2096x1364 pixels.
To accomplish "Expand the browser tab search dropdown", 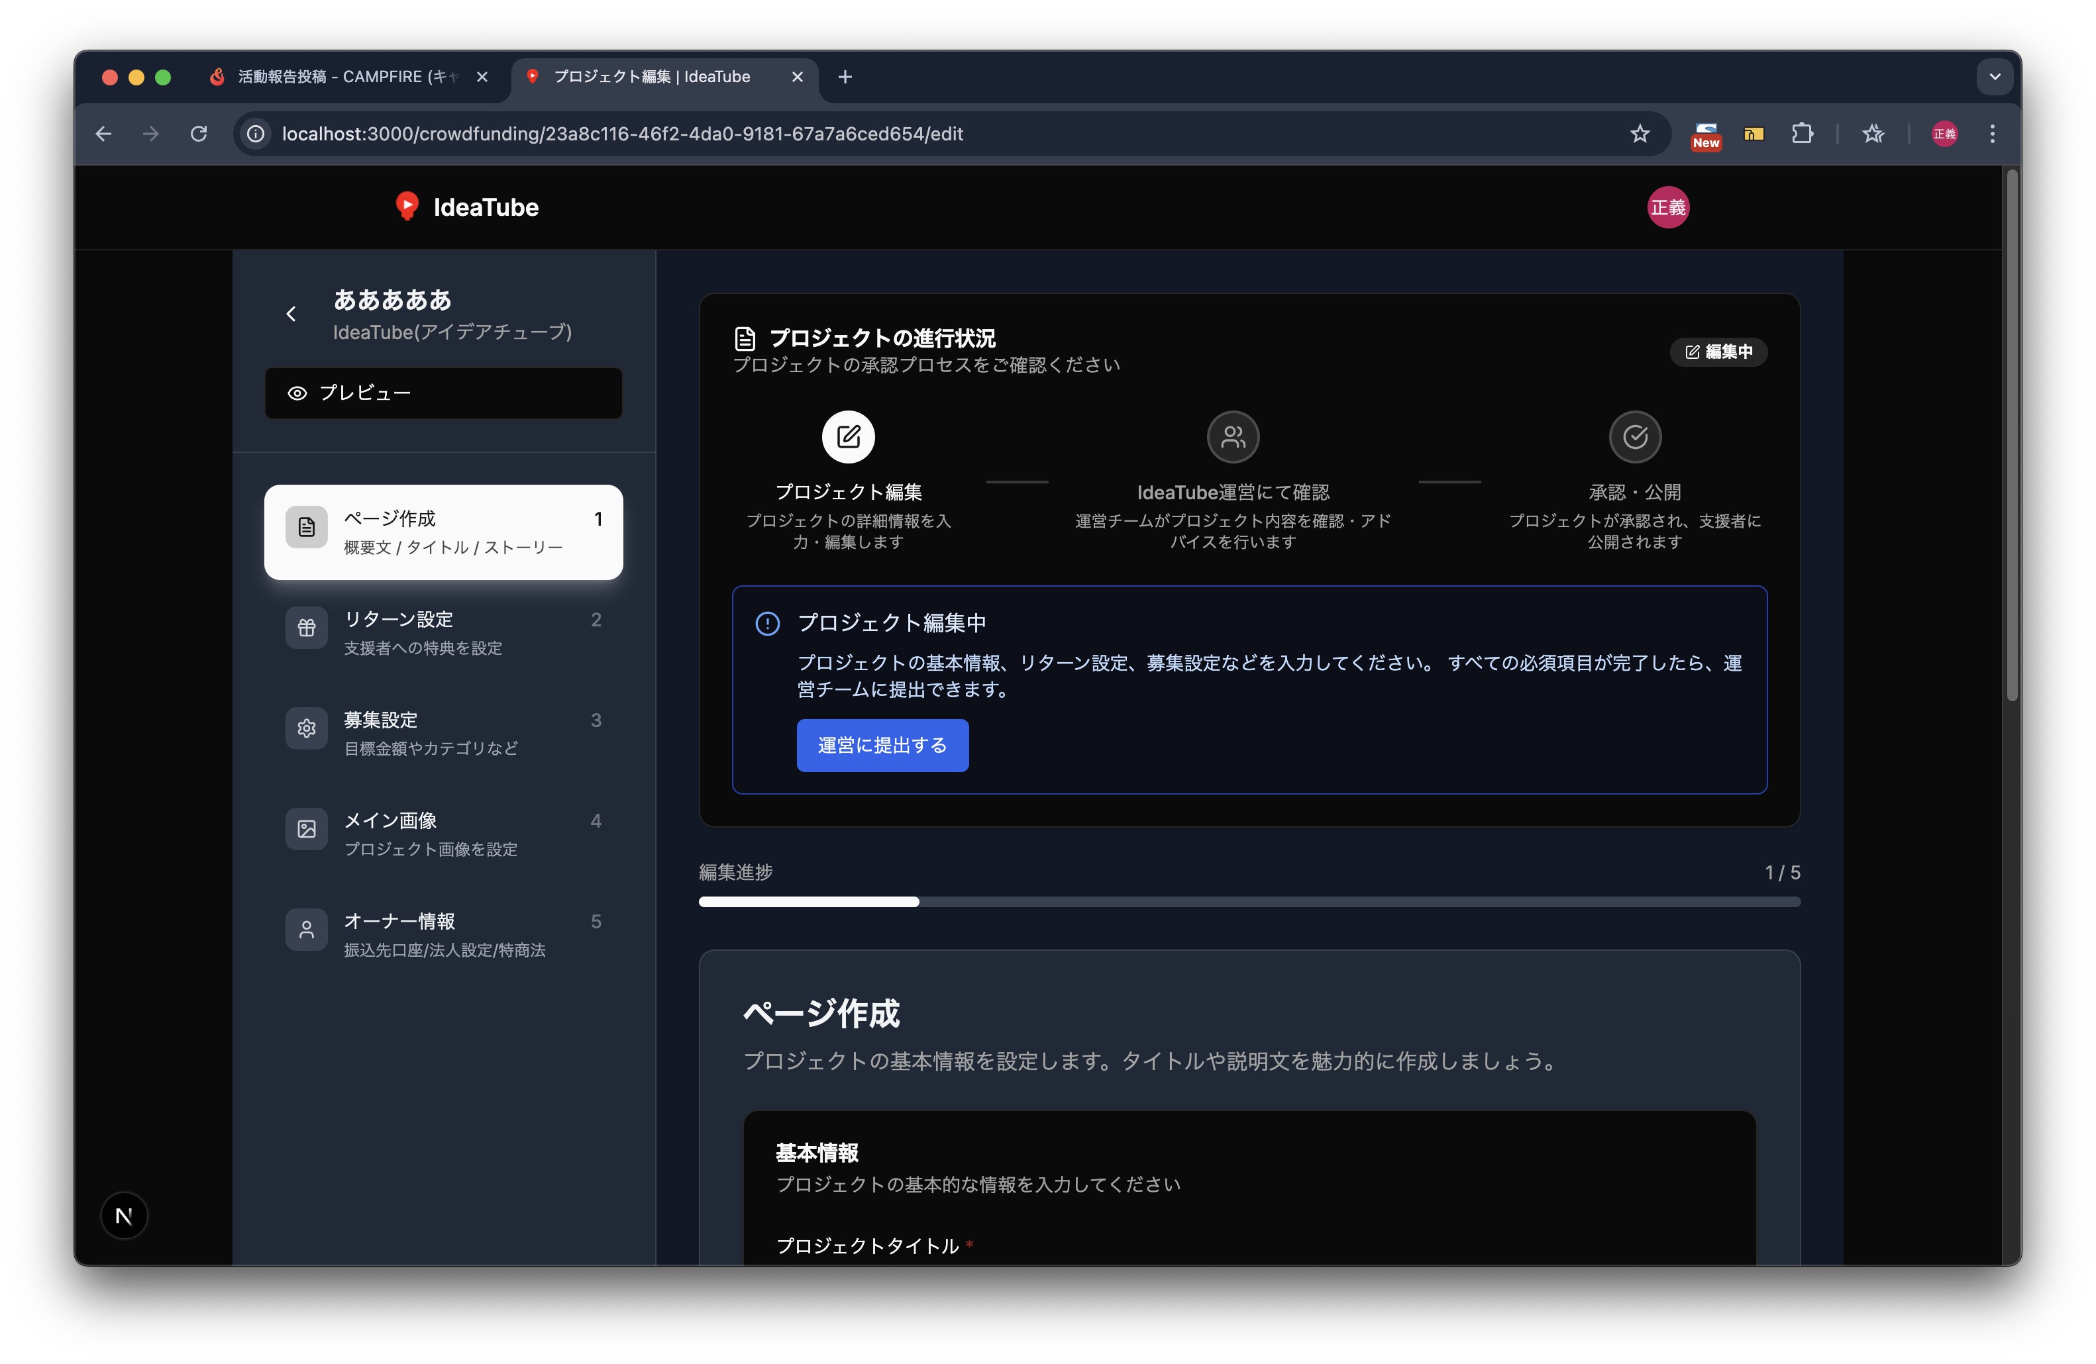I will (1994, 77).
